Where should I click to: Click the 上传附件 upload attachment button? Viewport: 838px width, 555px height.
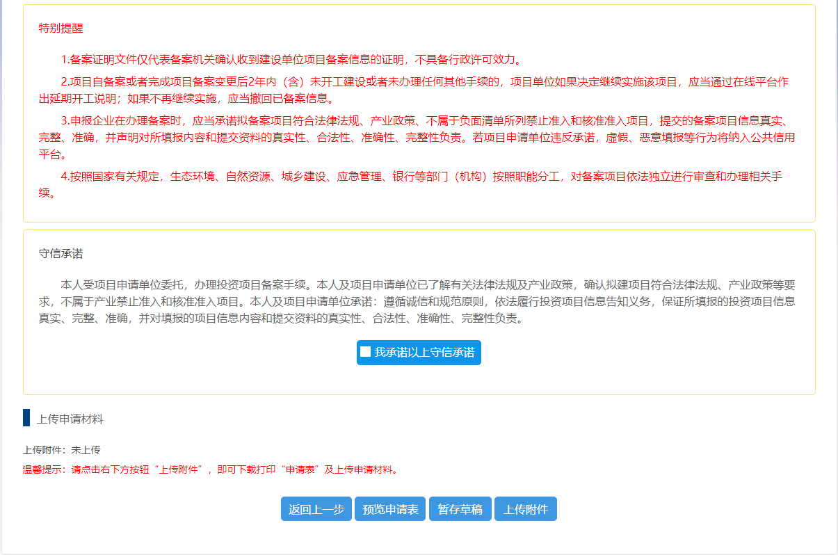525,508
